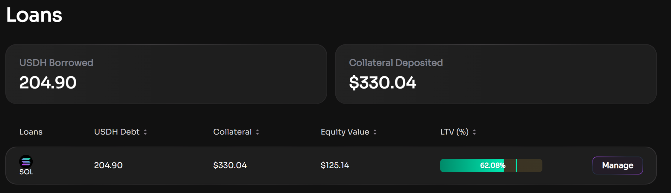This screenshot has height=193, width=671.
Task: Select the Collateral Deposited summary card
Action: (x=496, y=74)
